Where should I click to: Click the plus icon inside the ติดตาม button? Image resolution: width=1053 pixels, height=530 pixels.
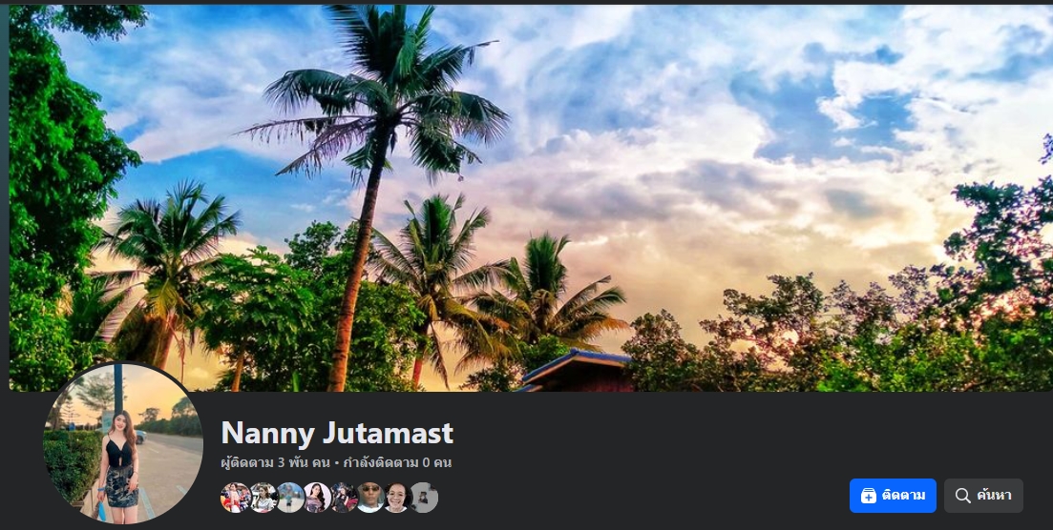pyautogui.click(x=869, y=496)
